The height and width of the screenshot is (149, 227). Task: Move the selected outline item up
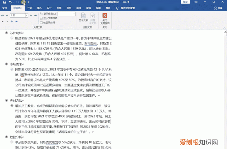point(2,21)
